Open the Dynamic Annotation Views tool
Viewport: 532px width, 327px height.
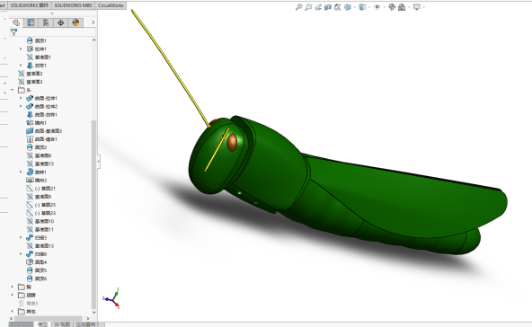tap(338, 7)
